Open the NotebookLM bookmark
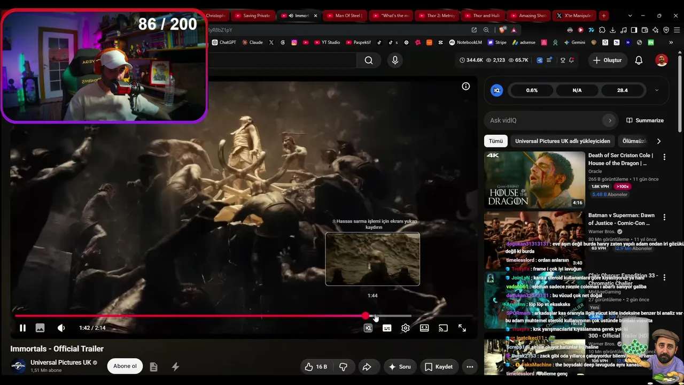Viewport: 684px width, 385px height. (x=465, y=42)
